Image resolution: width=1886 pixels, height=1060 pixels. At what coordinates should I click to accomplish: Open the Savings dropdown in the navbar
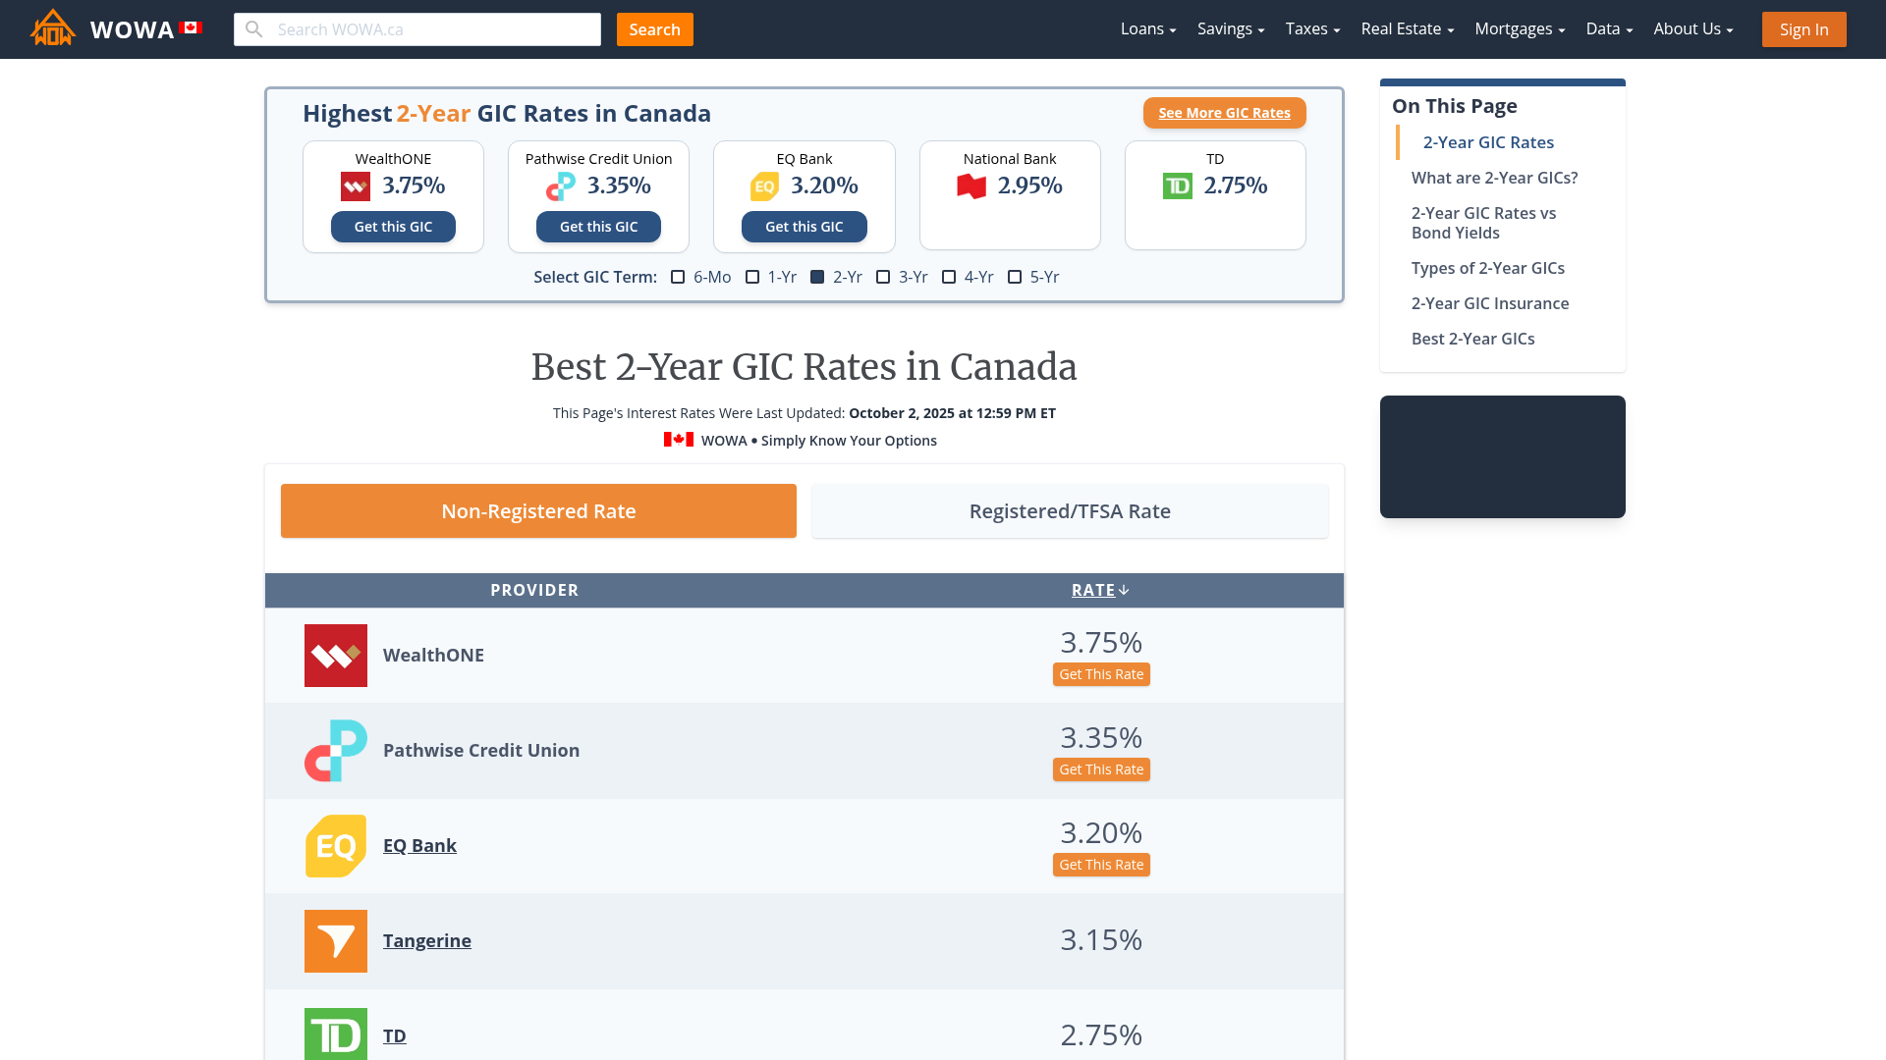[x=1230, y=29]
